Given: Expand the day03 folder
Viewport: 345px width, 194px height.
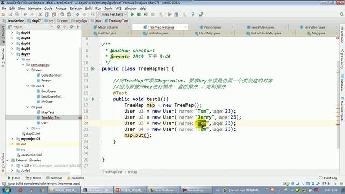Looking at the screenshot, I should (x=12, y=32).
